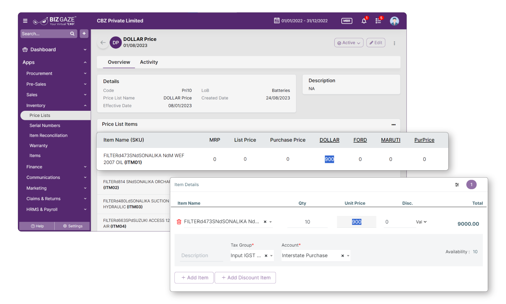Screen dimensions: 506x304
Task: Open Price List Items ellipsis menu
Action: coord(393,125)
